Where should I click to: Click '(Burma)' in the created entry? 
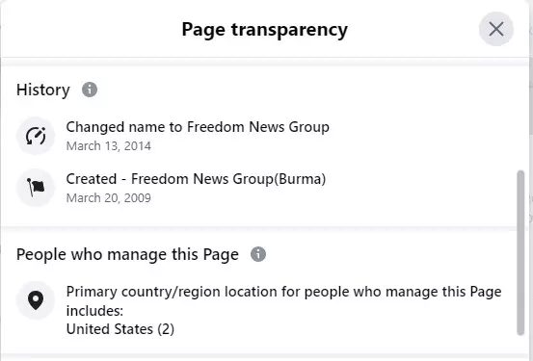300,179
